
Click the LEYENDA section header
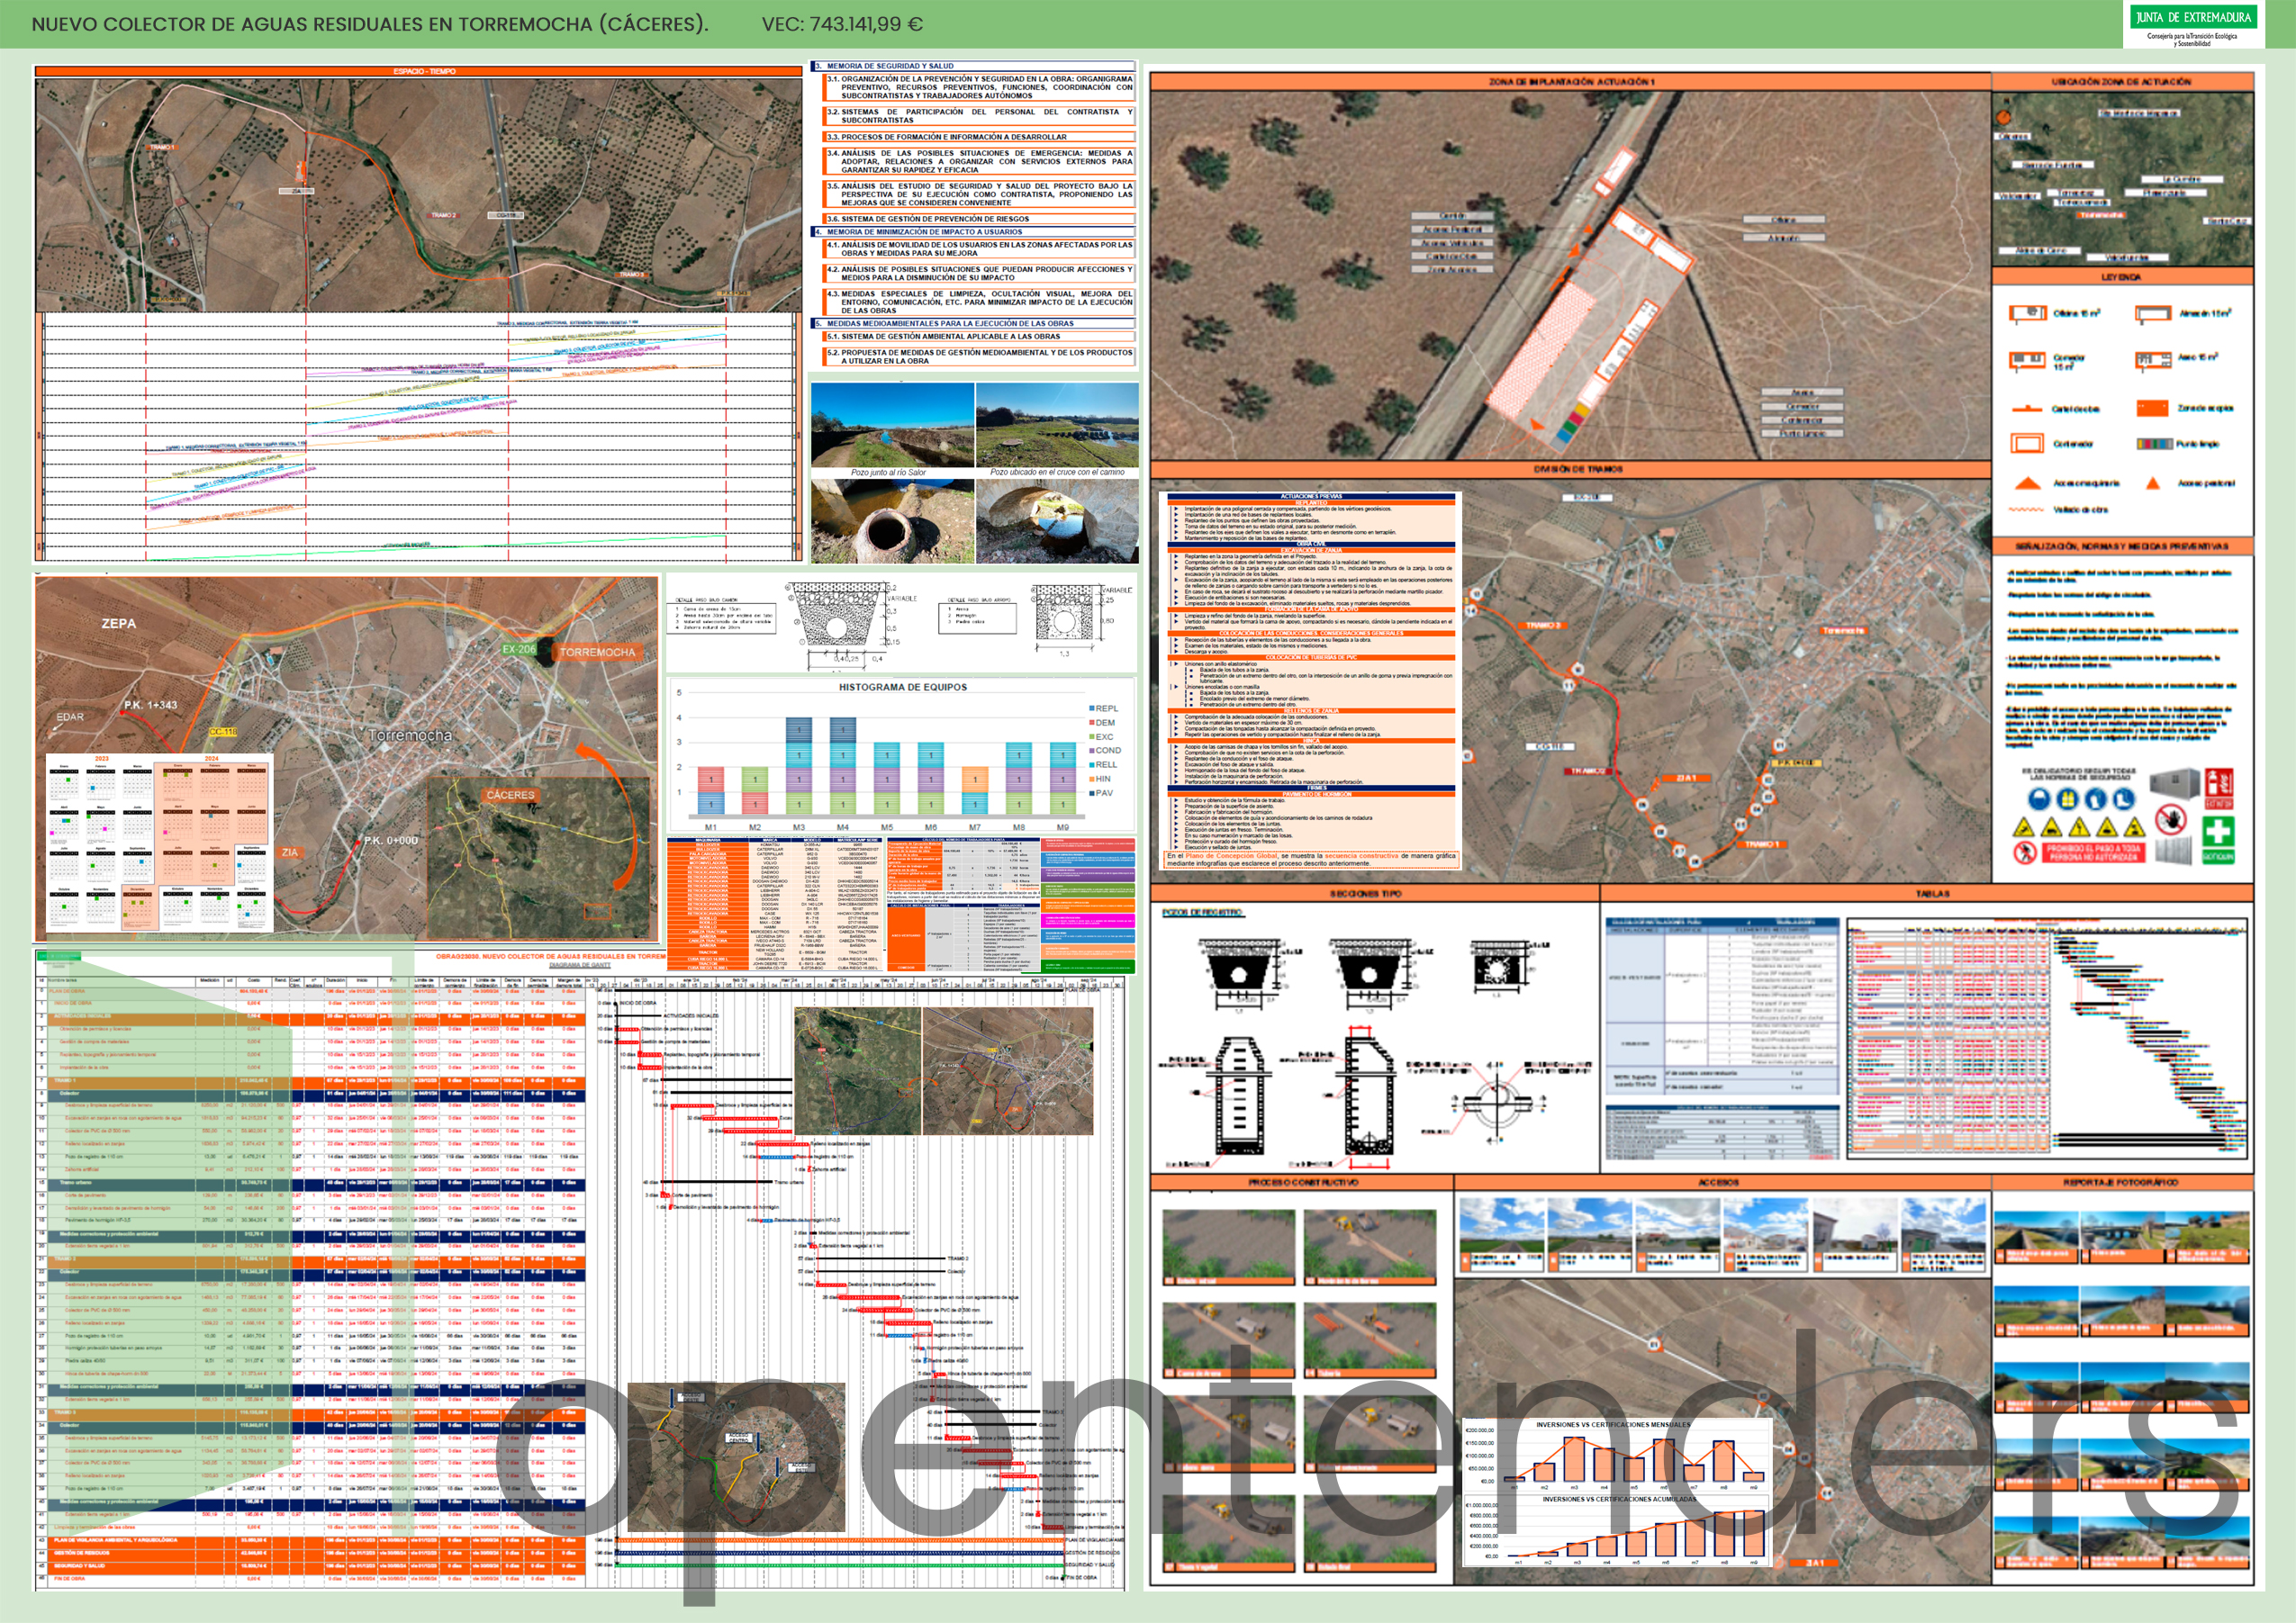coord(2121,276)
